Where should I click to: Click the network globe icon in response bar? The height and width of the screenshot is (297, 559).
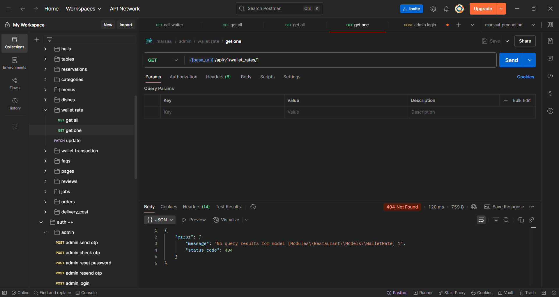[x=474, y=207]
